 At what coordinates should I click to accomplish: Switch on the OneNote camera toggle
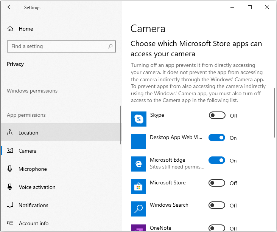click(217, 228)
